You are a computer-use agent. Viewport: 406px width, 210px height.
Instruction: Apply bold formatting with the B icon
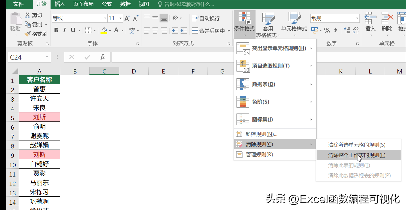(x=56, y=30)
